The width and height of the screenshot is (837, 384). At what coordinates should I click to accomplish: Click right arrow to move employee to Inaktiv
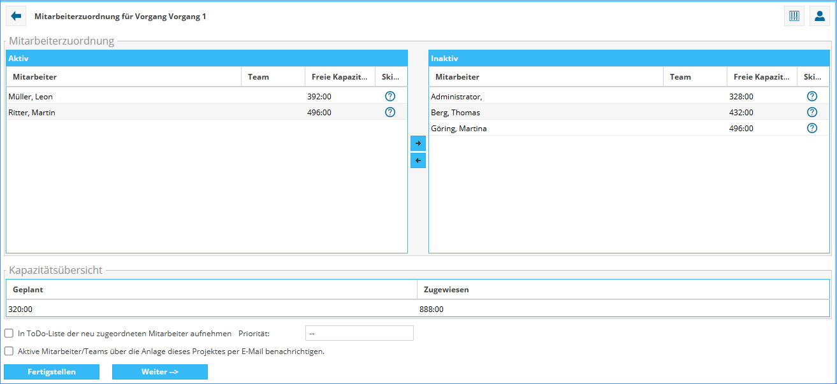coord(418,143)
